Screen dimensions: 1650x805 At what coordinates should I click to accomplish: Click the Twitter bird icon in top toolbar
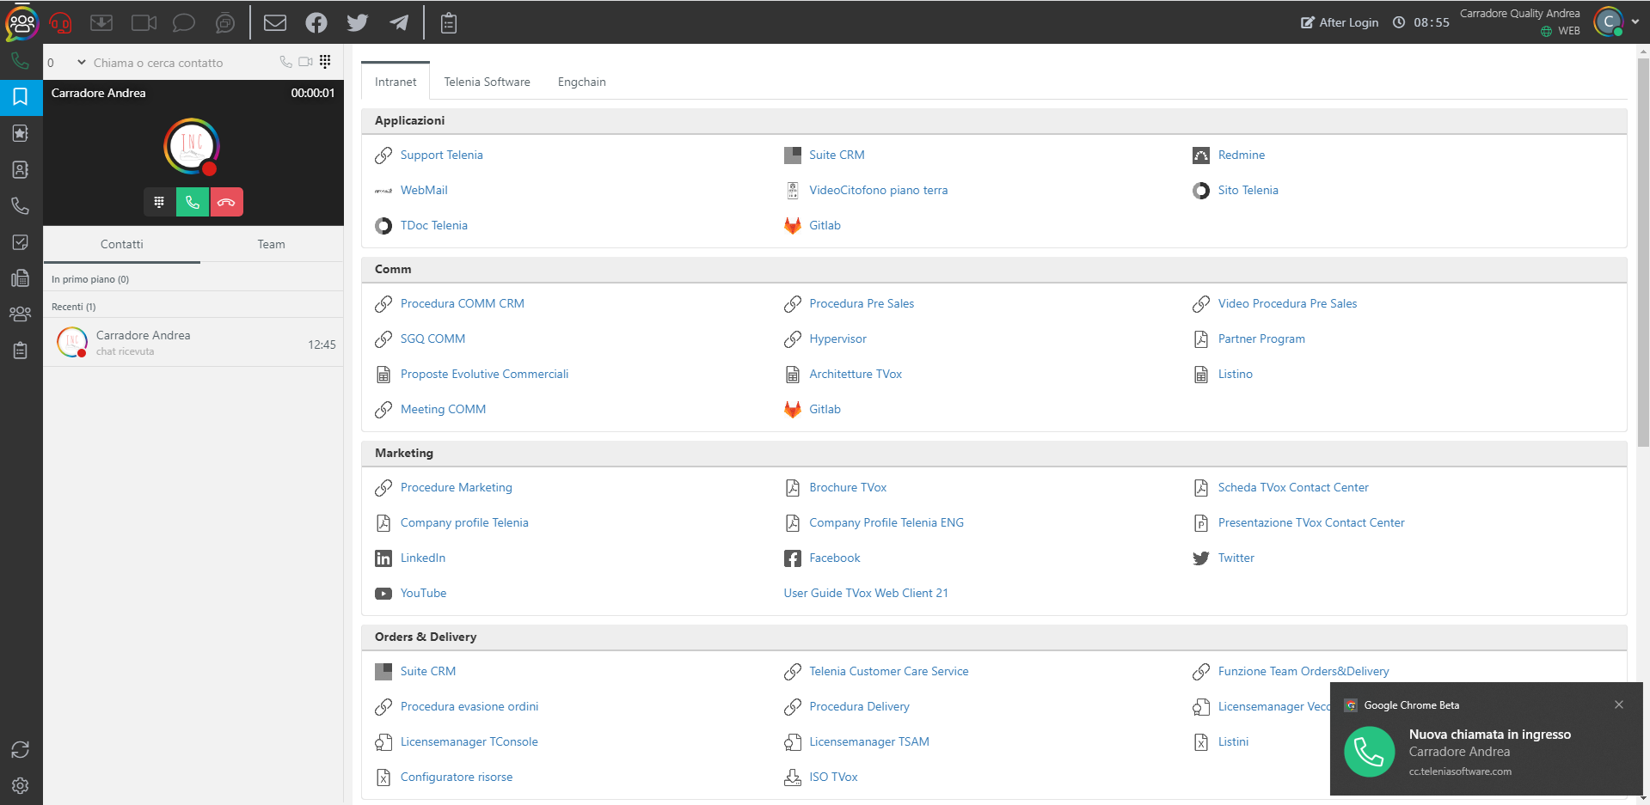click(x=358, y=23)
